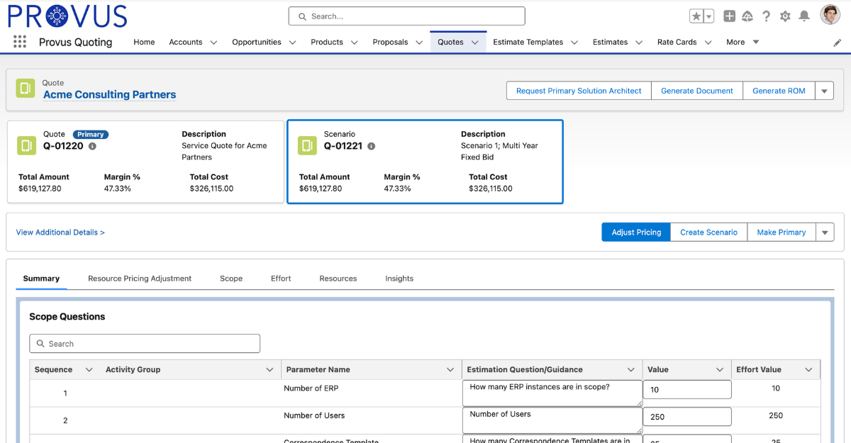Open the Proposals tab
Screen dimensions: 851x443
pos(390,42)
